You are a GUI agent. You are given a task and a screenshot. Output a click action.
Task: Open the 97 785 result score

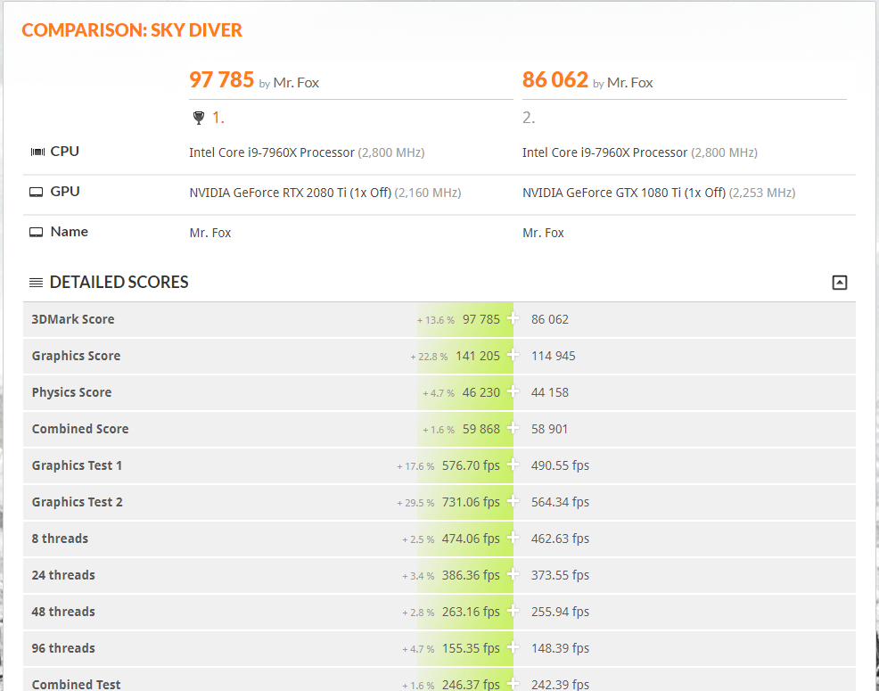[x=221, y=80]
